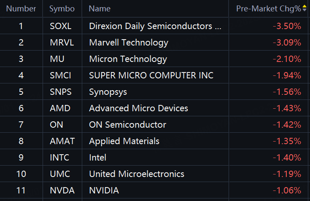Click Applied Materials stock name
This screenshot has height=201, width=310.
tap(124, 141)
